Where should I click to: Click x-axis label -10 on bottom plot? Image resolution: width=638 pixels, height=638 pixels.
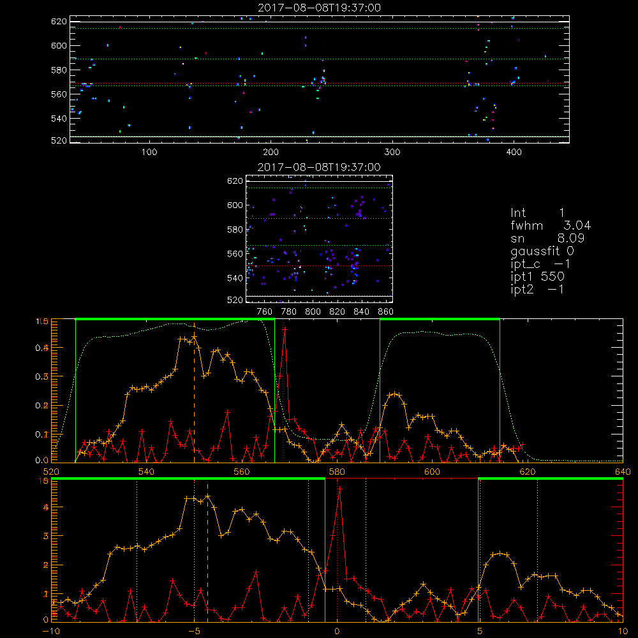click(x=51, y=631)
